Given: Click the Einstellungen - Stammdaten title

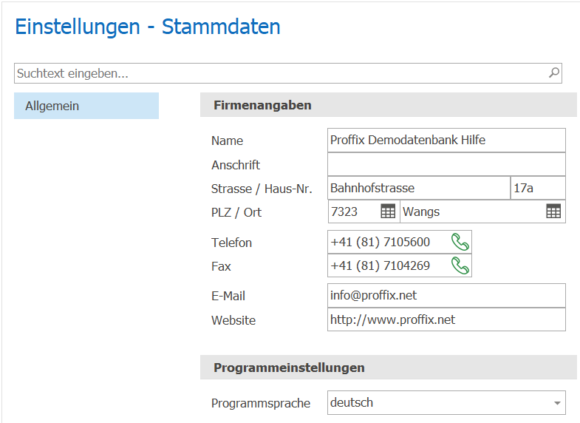Looking at the screenshot, I should pyautogui.click(x=148, y=27).
